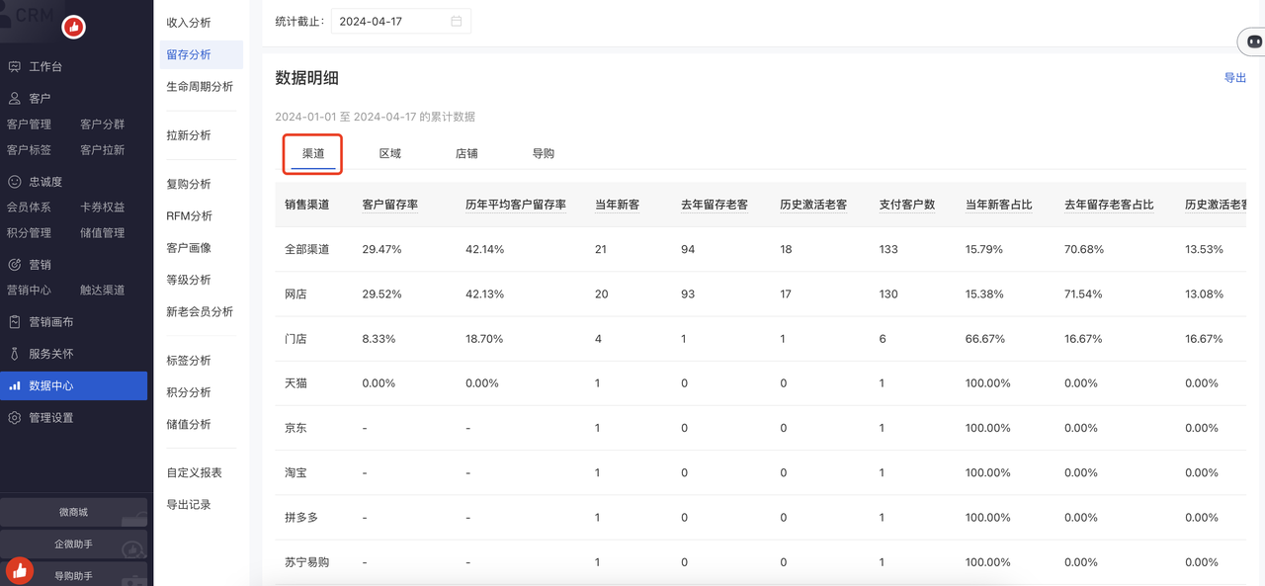Open the 储值分析 page
This screenshot has height=586, width=1265.
coord(189,424)
